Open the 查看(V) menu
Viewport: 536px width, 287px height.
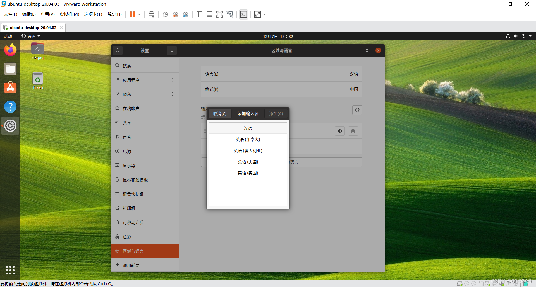pyautogui.click(x=47, y=14)
